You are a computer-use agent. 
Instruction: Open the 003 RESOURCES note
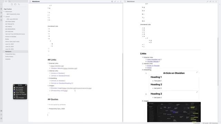tap(10, 29)
